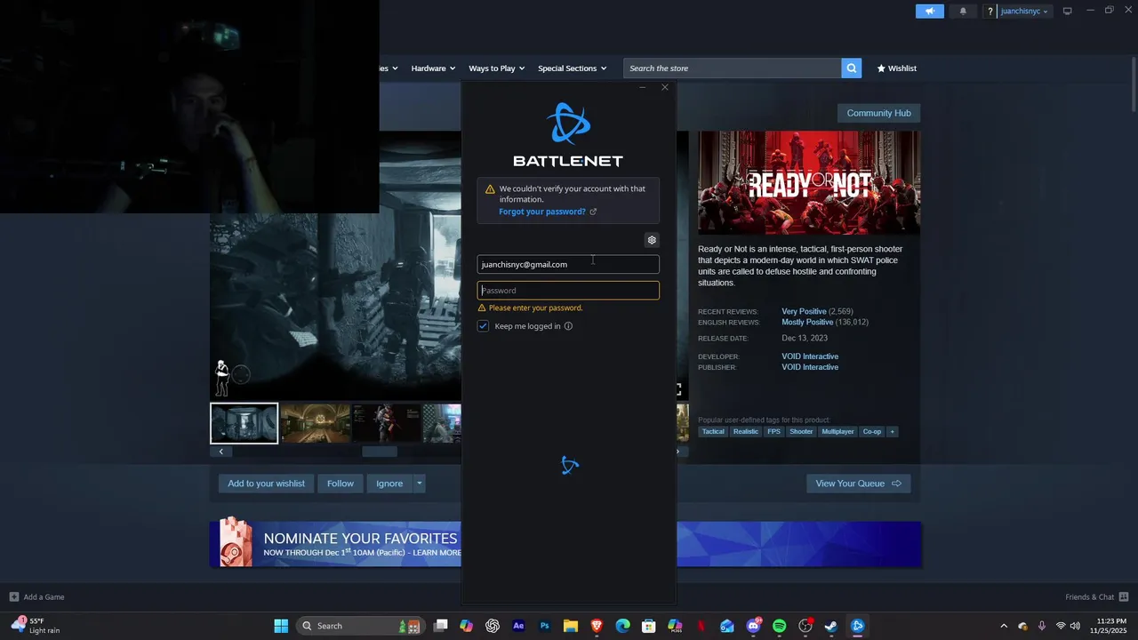
Task: Uncheck Keep me logged in checkbox
Action: (x=483, y=326)
